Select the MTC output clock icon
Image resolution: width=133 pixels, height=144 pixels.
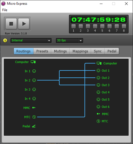[x=98, y=121]
